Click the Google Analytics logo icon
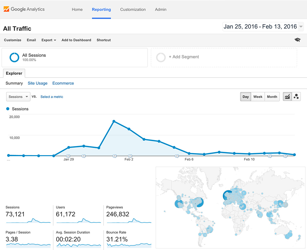 click(7, 9)
